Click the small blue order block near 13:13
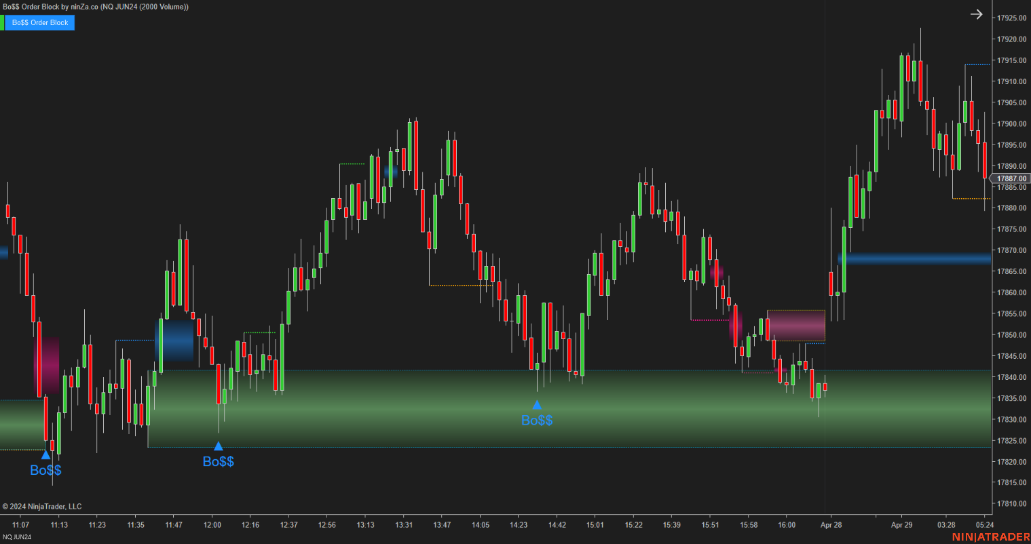 click(390, 172)
